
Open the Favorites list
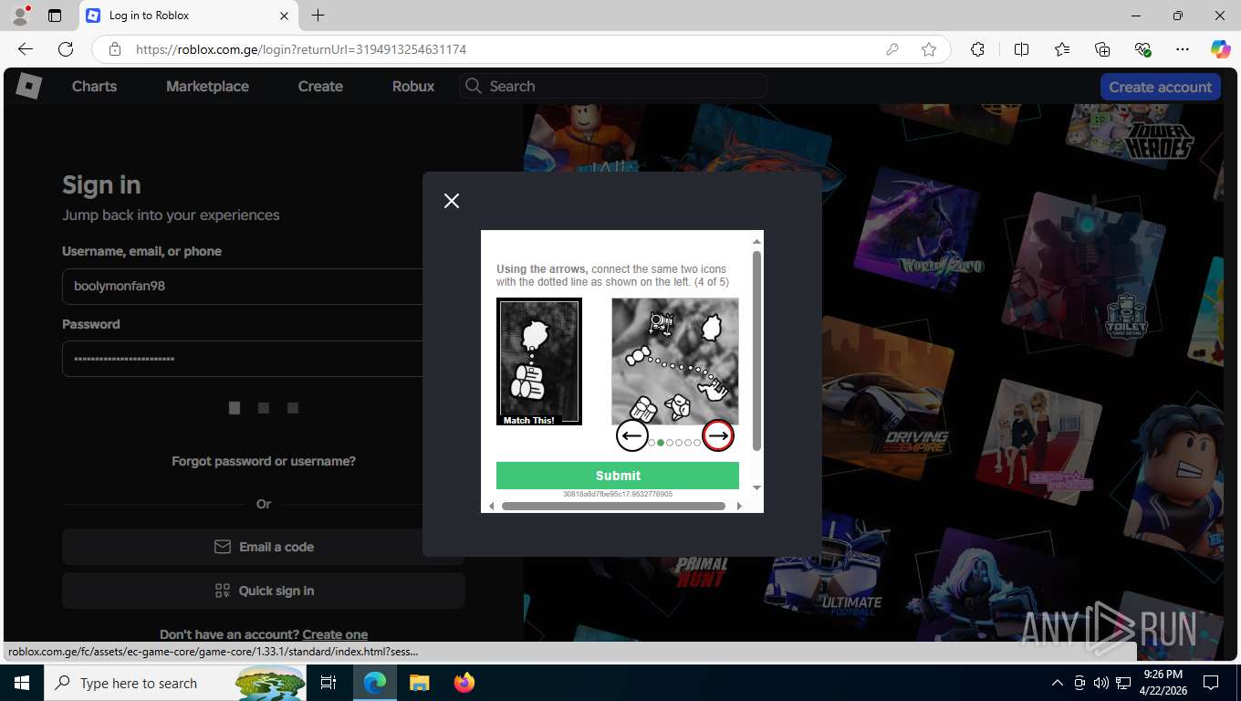tap(1062, 49)
